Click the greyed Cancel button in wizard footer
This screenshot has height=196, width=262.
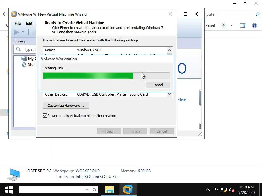[x=162, y=131]
